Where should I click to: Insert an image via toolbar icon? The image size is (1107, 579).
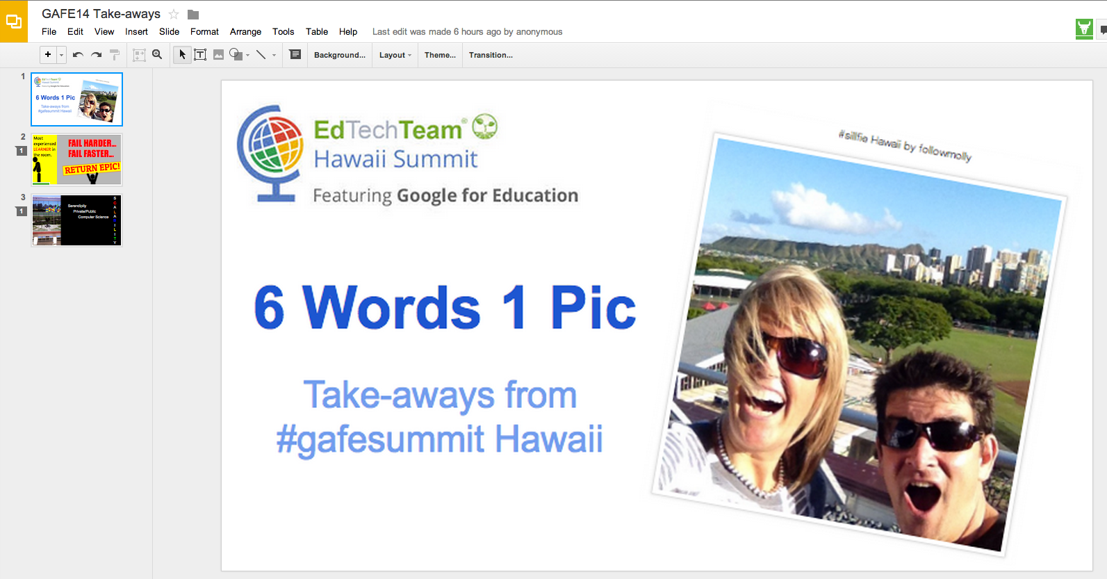(x=218, y=55)
